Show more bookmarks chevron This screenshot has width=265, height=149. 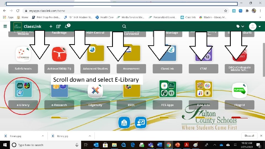coord(260,17)
